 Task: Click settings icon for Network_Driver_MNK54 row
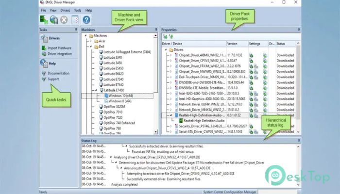(x=251, y=110)
